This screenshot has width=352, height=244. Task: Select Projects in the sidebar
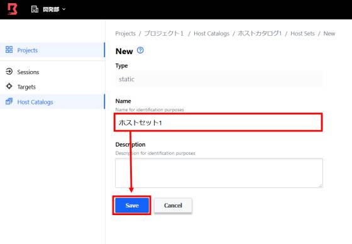[53, 50]
